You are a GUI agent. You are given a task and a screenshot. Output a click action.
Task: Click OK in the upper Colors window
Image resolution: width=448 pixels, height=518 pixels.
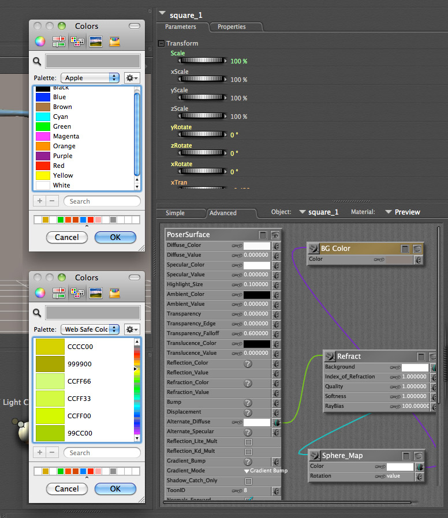point(115,237)
